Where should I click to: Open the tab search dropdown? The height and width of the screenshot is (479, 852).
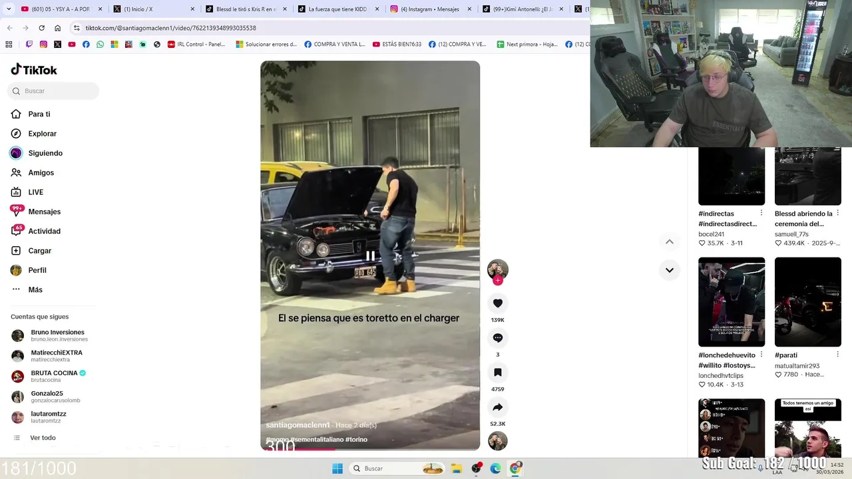tap(8, 9)
